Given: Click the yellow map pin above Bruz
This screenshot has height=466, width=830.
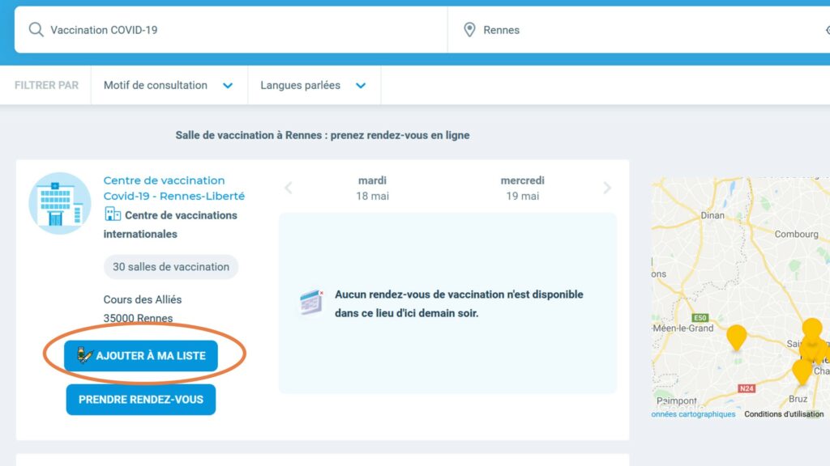Looking at the screenshot, I should point(802,371).
